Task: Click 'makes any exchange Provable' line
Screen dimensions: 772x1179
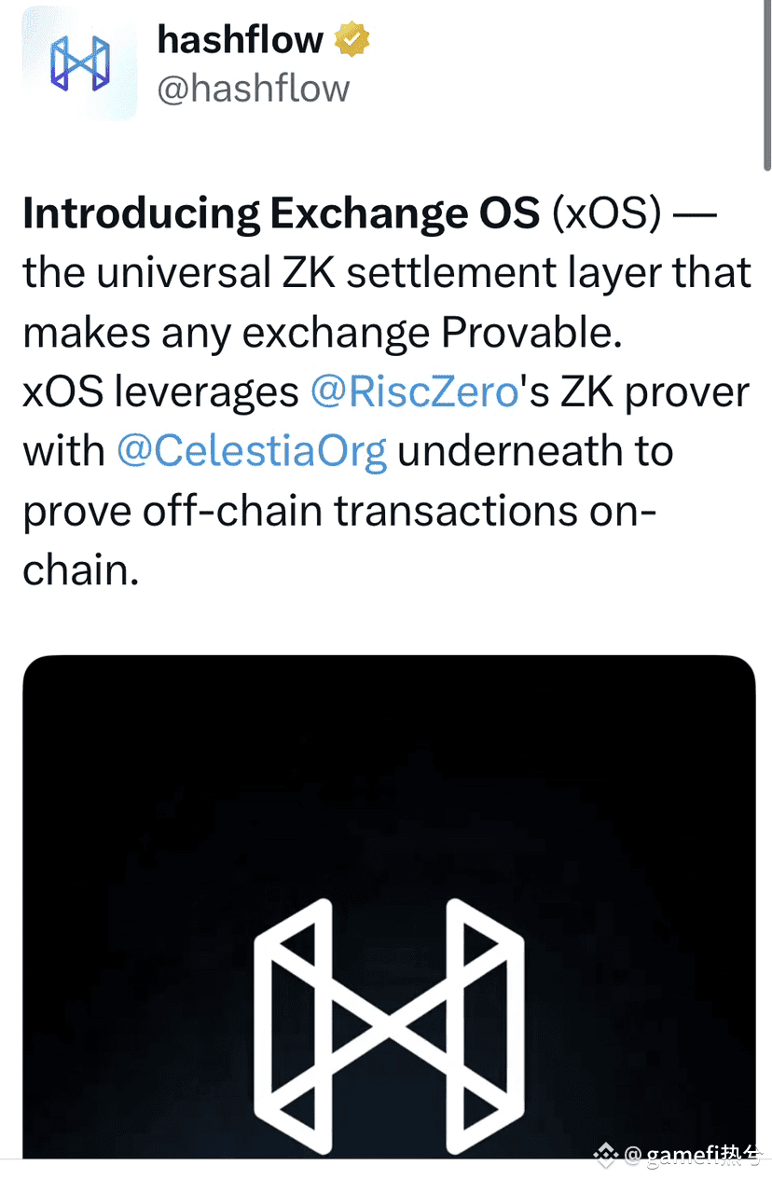Action: 322,333
